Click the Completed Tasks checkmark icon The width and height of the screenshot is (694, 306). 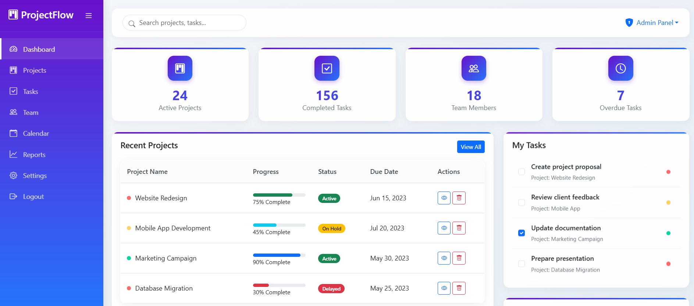point(327,68)
